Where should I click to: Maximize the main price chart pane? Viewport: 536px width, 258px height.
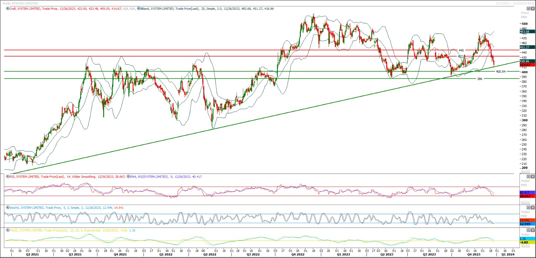pyautogui.click(x=529, y=8)
